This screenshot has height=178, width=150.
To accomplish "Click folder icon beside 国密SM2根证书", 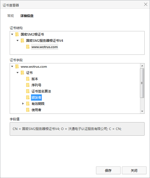I will pos(17,35).
